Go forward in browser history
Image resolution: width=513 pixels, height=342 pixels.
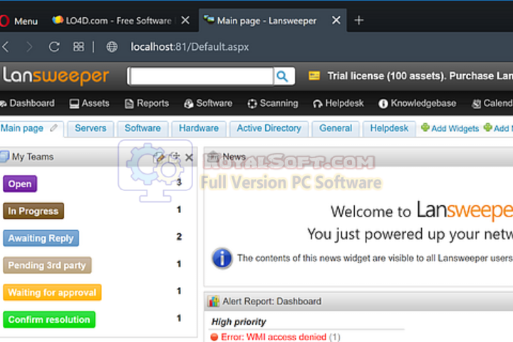tap(29, 47)
